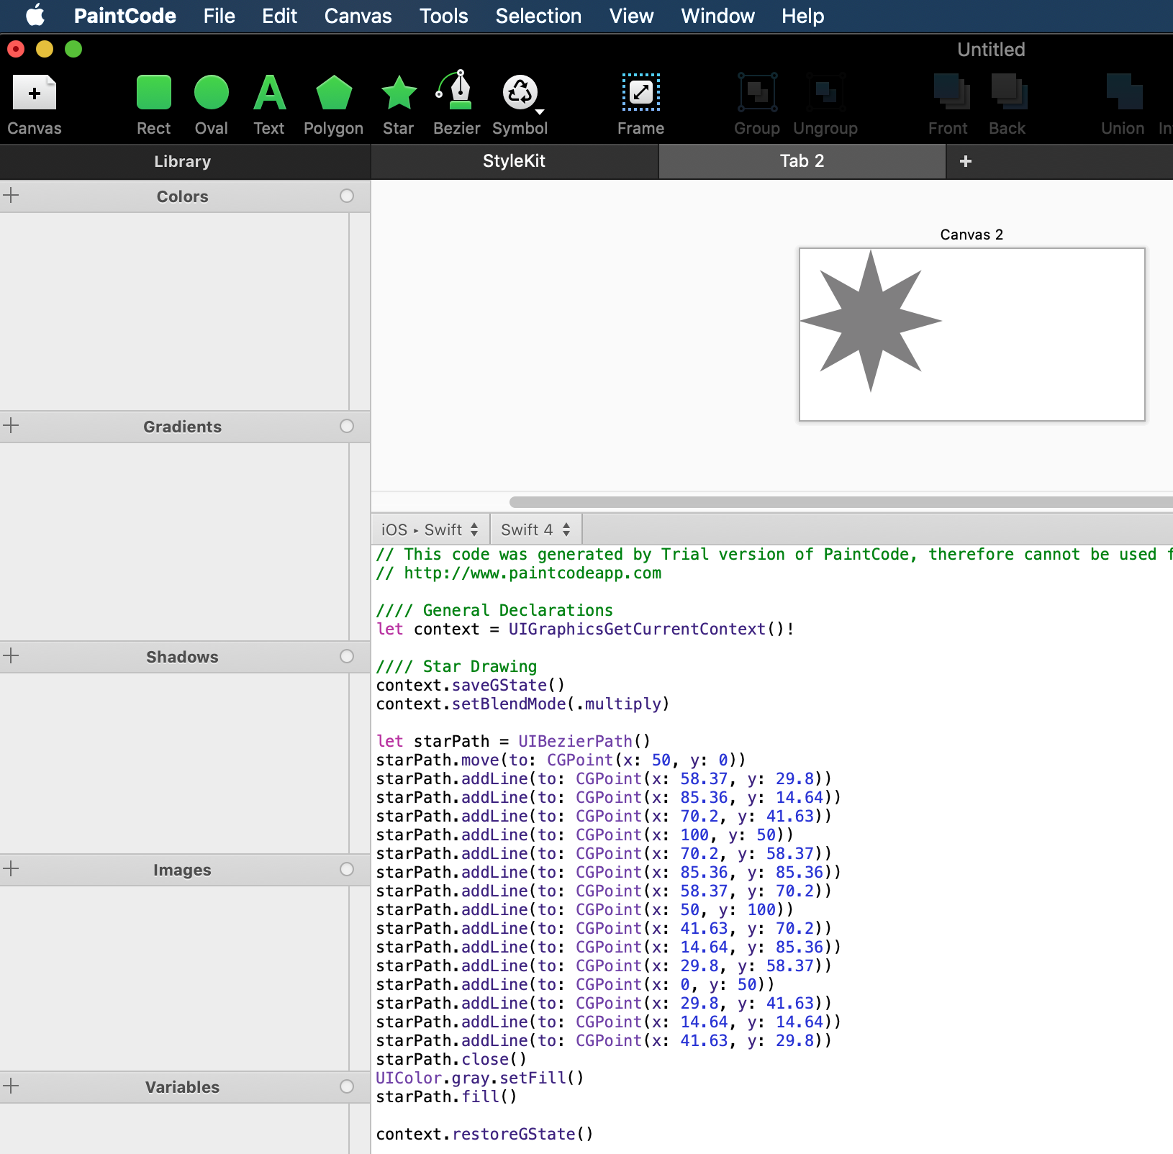Select the Frame tool
This screenshot has width=1173, height=1154.
641,105
